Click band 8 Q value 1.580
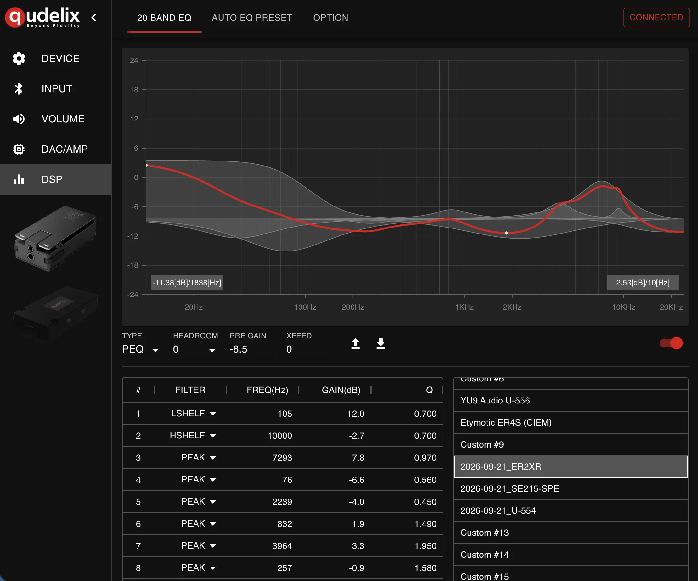Image resolution: width=698 pixels, height=581 pixels. (x=425, y=568)
